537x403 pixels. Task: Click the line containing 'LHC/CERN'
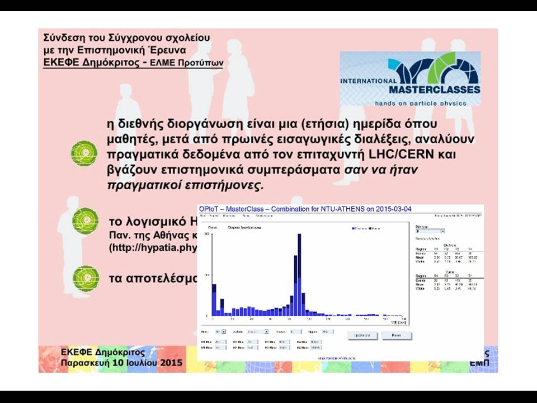281,154
